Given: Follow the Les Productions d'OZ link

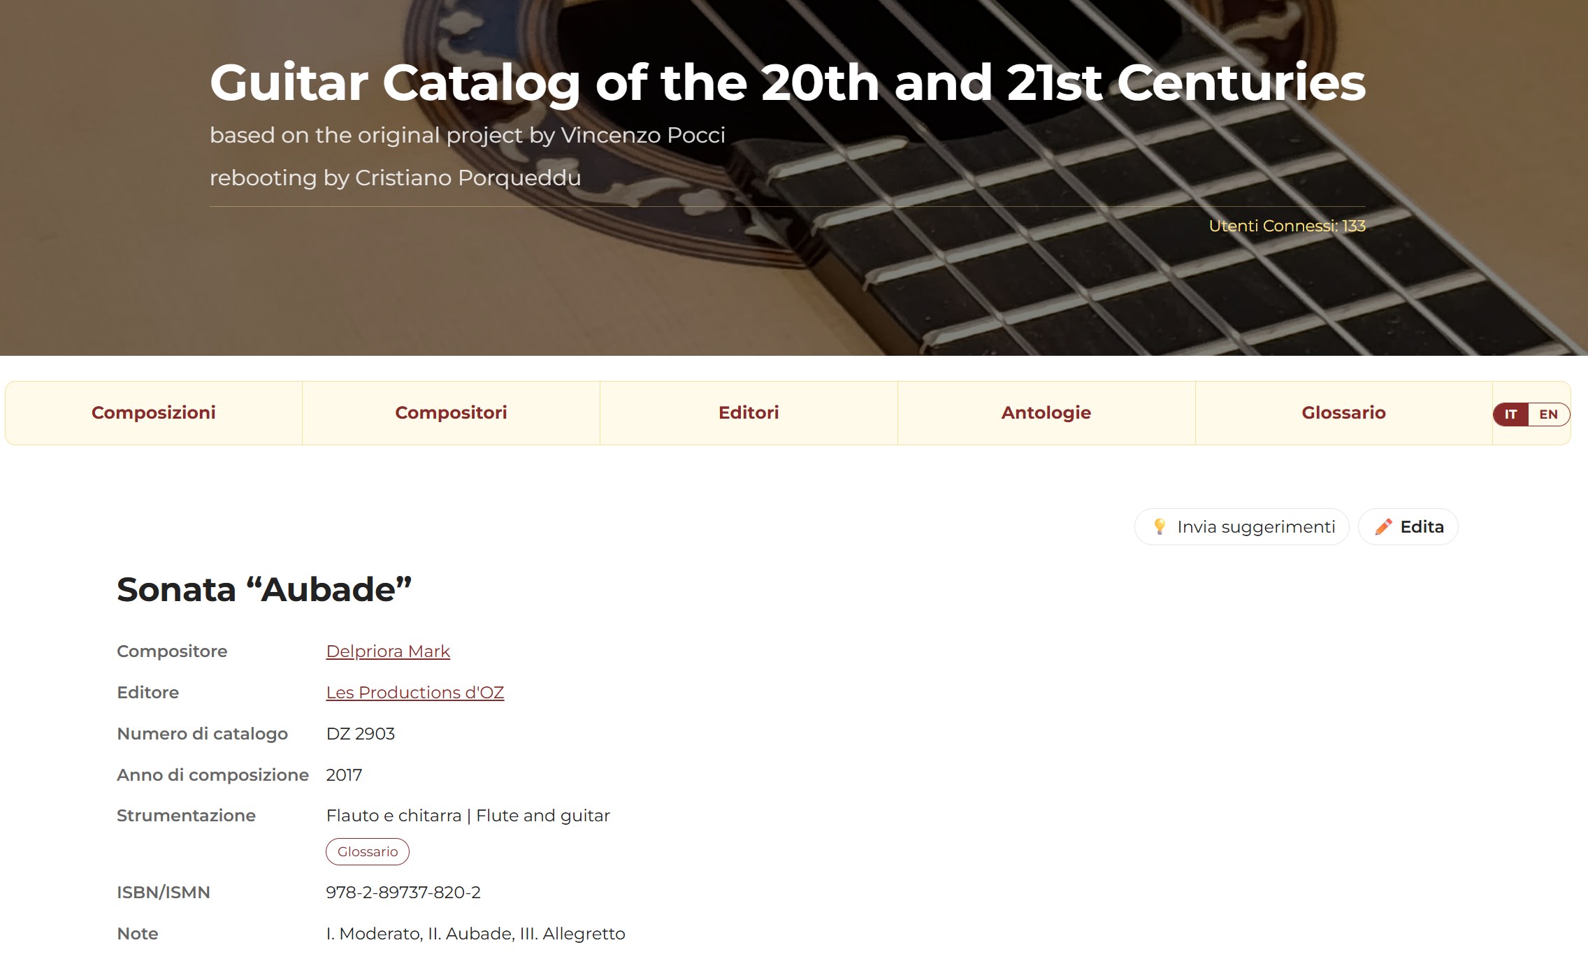Looking at the screenshot, I should tap(415, 693).
